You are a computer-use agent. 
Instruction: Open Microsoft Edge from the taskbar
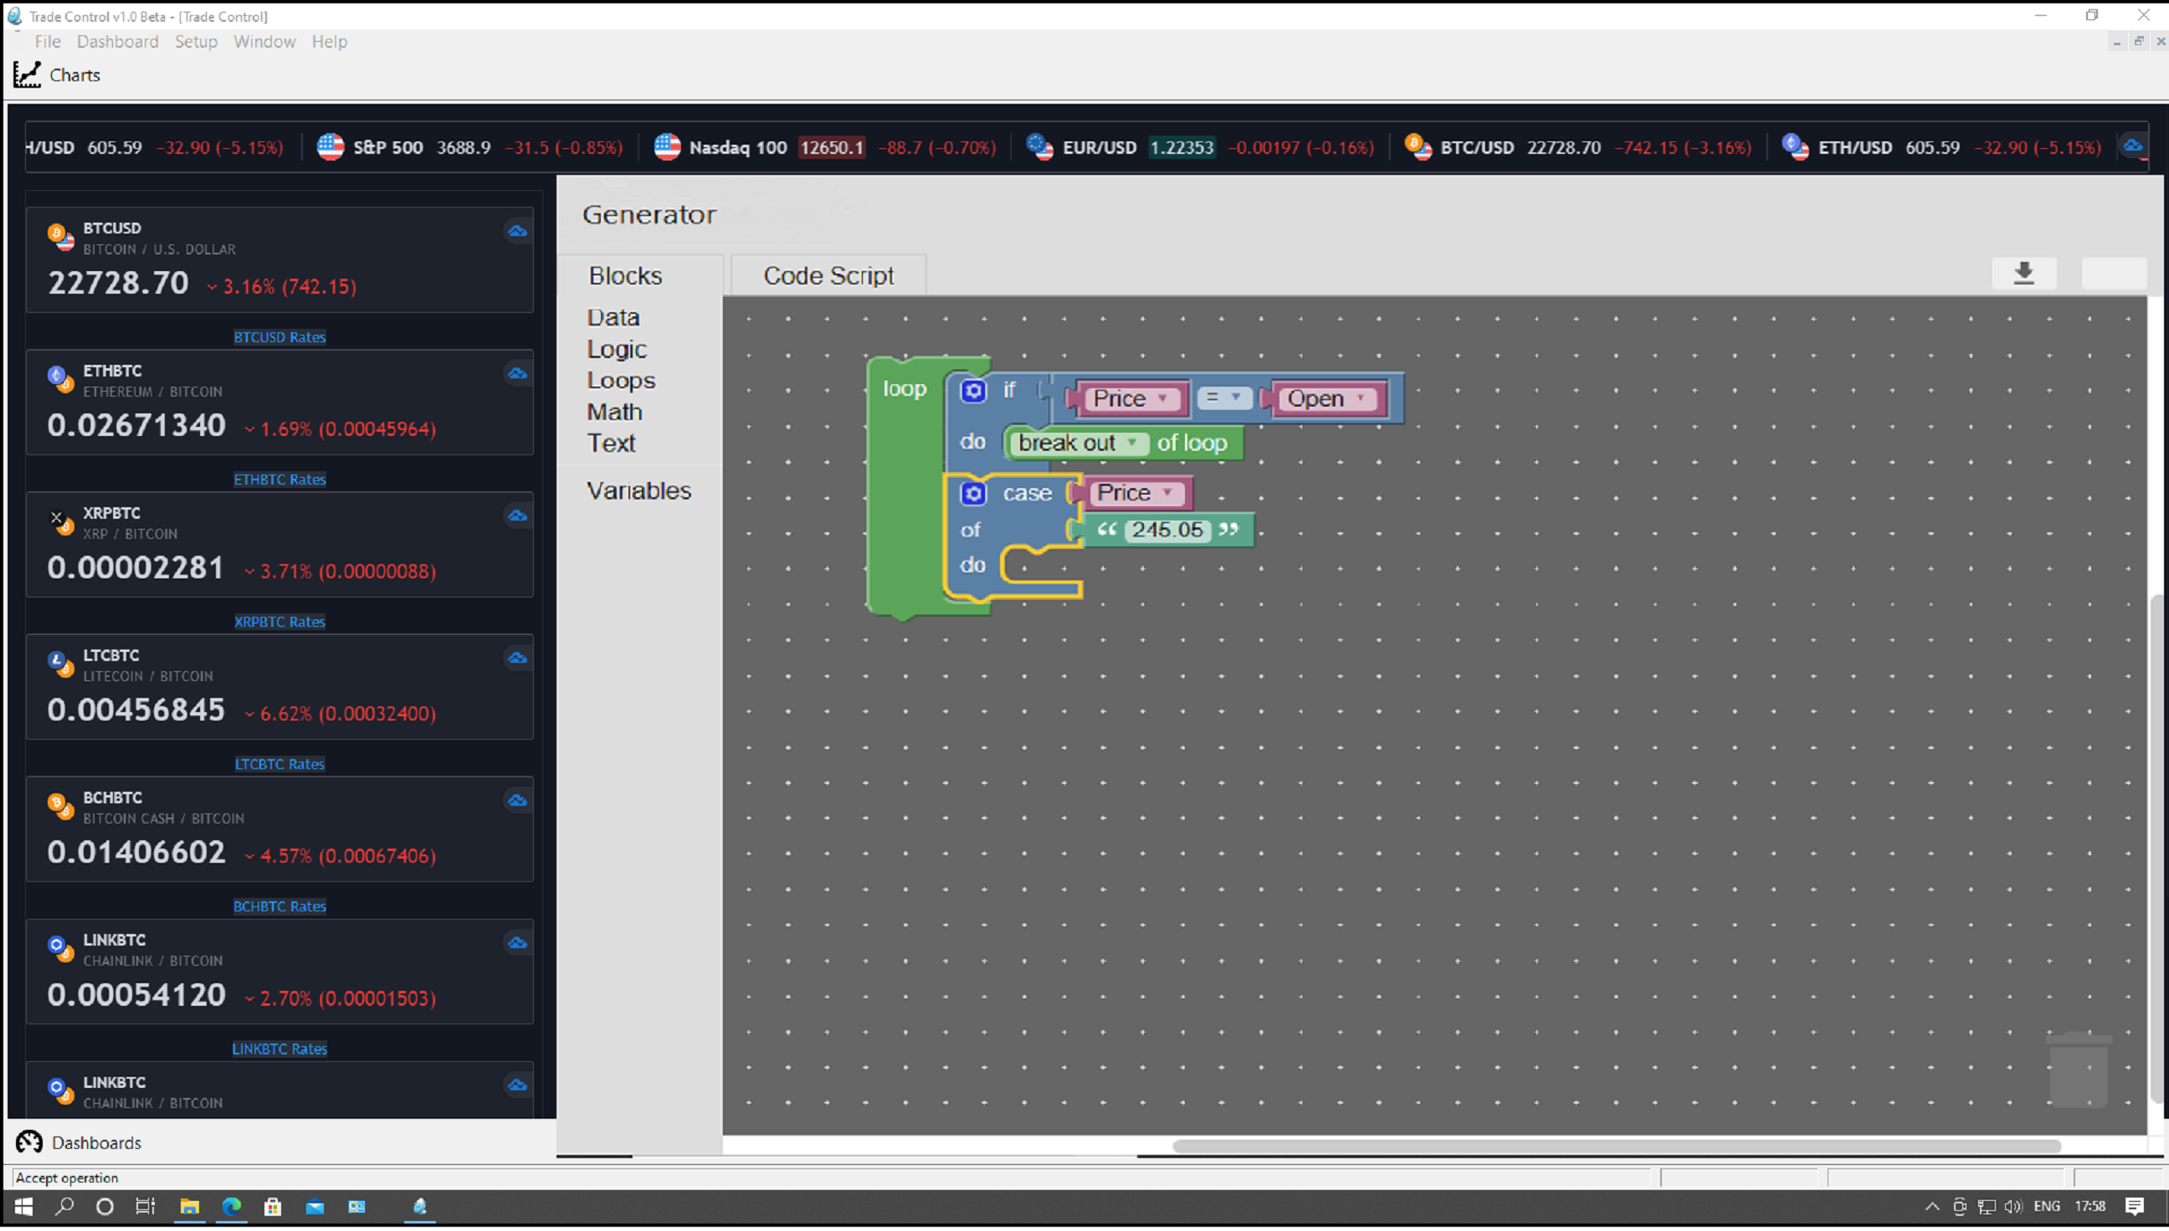pyautogui.click(x=231, y=1207)
